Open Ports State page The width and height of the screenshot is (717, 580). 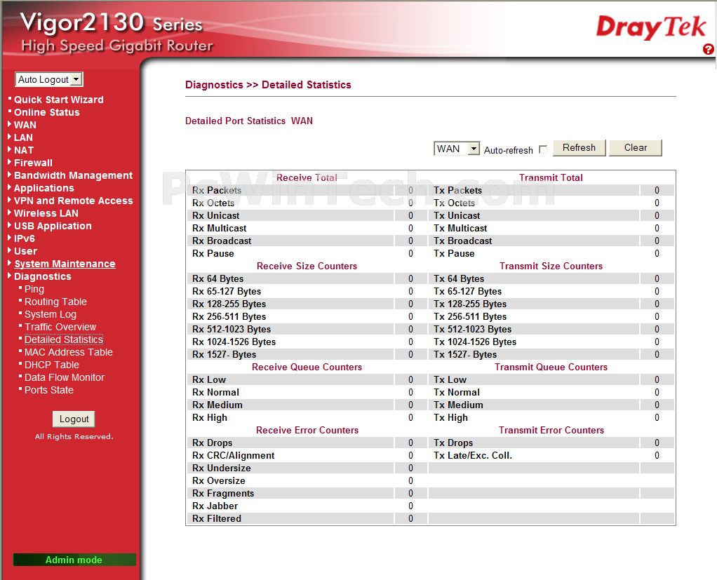(49, 391)
